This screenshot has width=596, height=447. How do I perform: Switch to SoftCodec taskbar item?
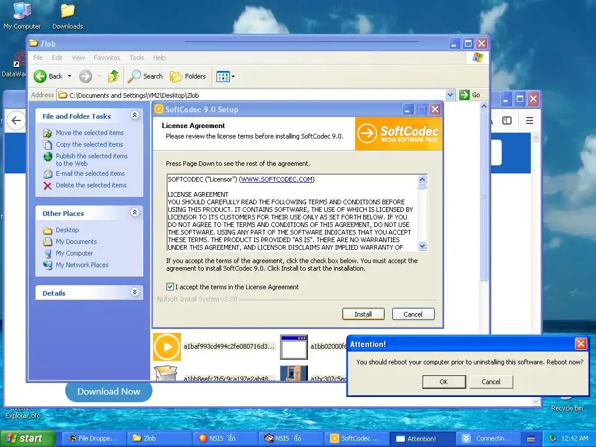357,439
